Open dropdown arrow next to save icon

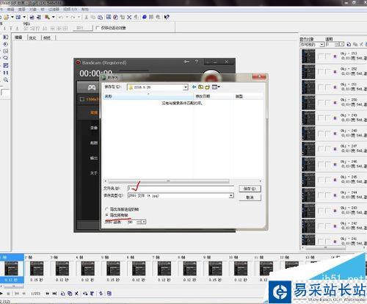24,17
